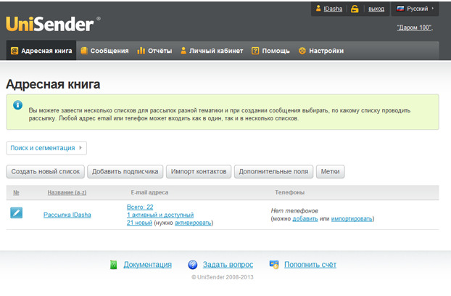The image size is (451, 296).
Task: Open the Документация link
Action: click(147, 265)
